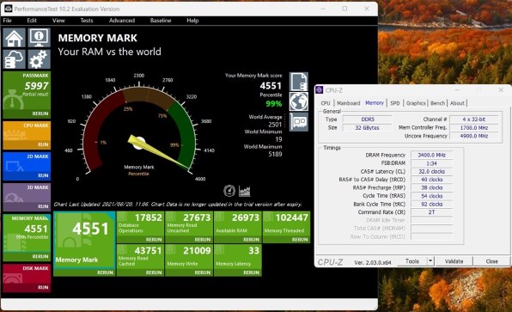This screenshot has height=312, width=512.
Task: Click the 32 GBytes size field
Action: point(368,128)
